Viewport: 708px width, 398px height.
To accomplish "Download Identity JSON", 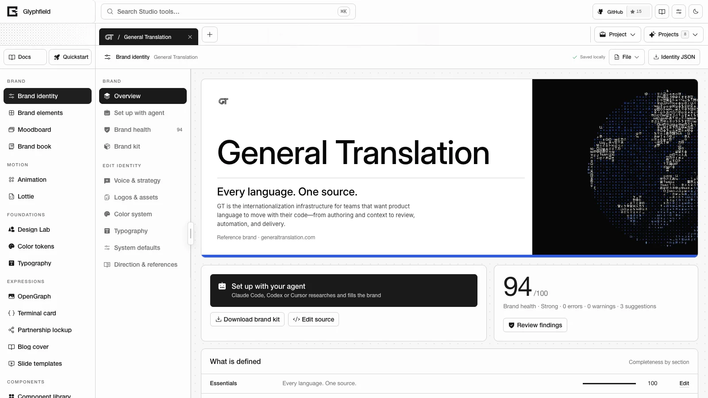I will [x=674, y=57].
